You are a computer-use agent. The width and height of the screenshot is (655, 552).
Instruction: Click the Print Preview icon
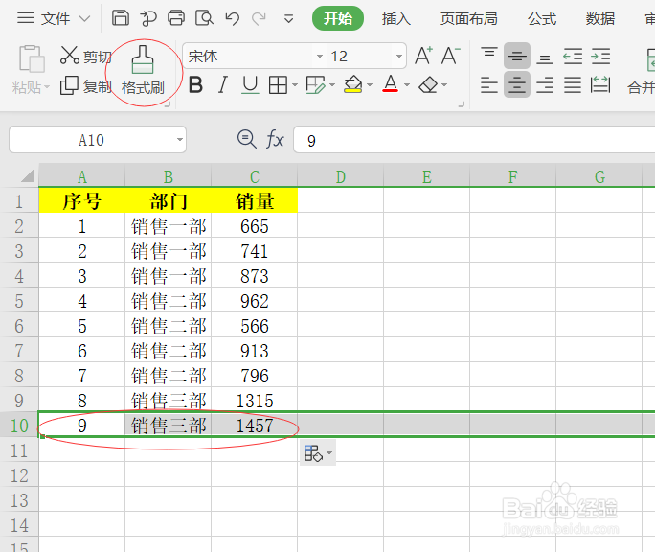tap(204, 18)
